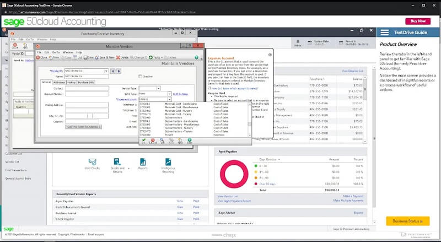Open the 1099 Type dropdown
The height and width of the screenshot is (242, 441).
169,94
